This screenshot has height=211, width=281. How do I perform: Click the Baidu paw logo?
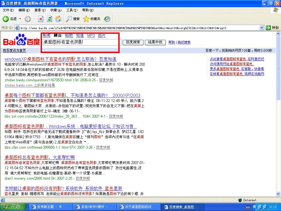pos(21,40)
